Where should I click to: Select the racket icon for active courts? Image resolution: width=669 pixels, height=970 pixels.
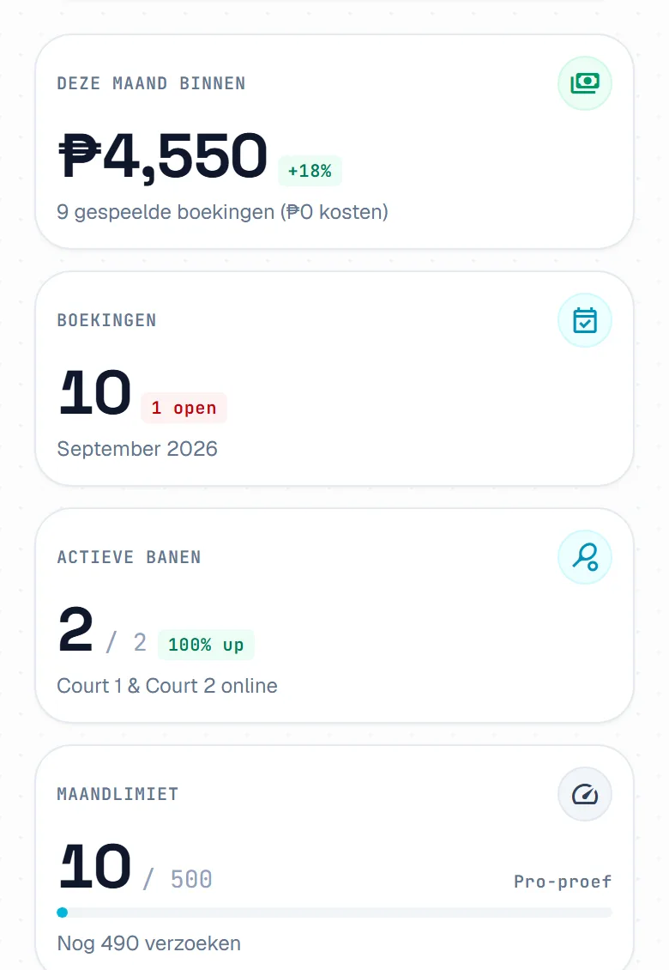point(584,557)
